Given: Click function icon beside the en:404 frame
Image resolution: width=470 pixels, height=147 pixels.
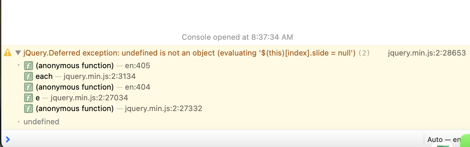Looking at the screenshot, I should click(x=29, y=87).
